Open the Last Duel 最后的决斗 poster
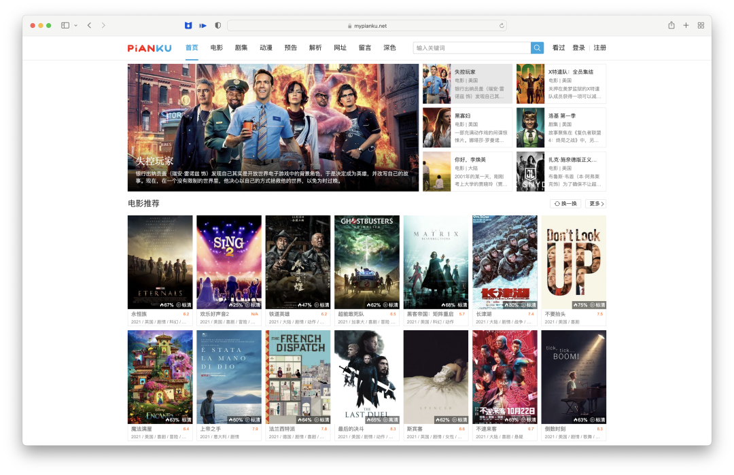734x475 pixels. (367, 376)
